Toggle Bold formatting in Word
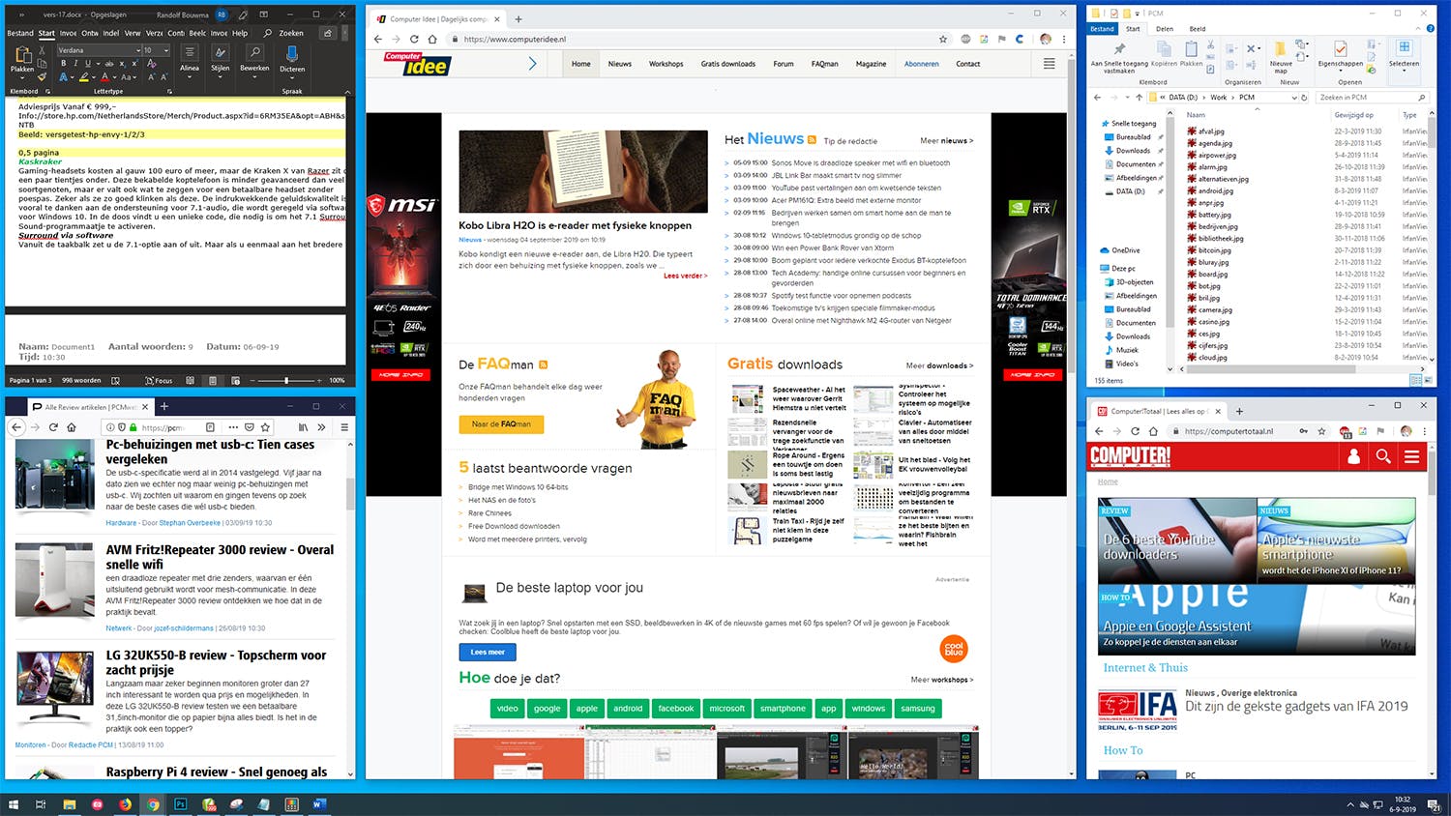The width and height of the screenshot is (1451, 816). [64, 64]
